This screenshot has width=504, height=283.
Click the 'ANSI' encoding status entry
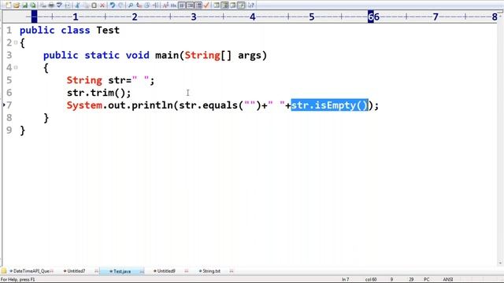[x=448, y=280]
